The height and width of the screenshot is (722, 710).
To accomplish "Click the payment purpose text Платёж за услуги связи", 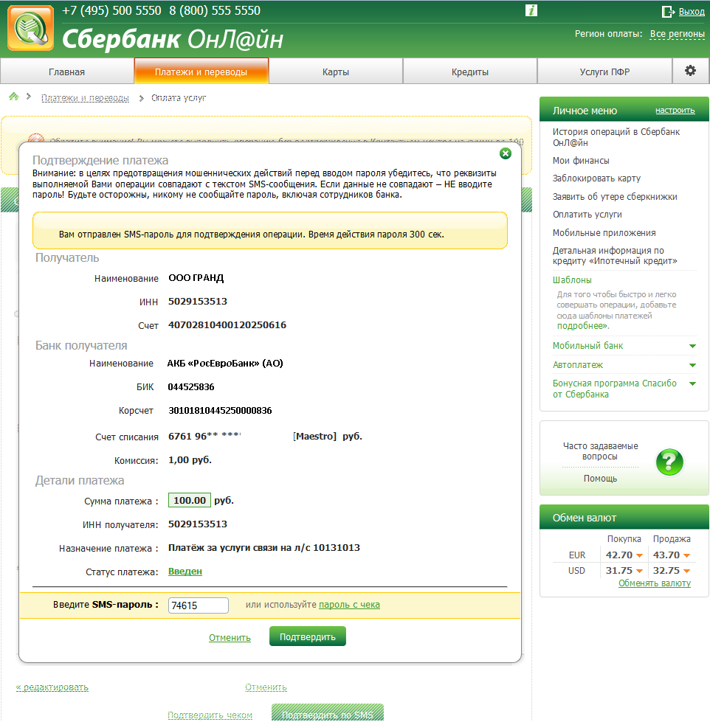I will [264, 548].
